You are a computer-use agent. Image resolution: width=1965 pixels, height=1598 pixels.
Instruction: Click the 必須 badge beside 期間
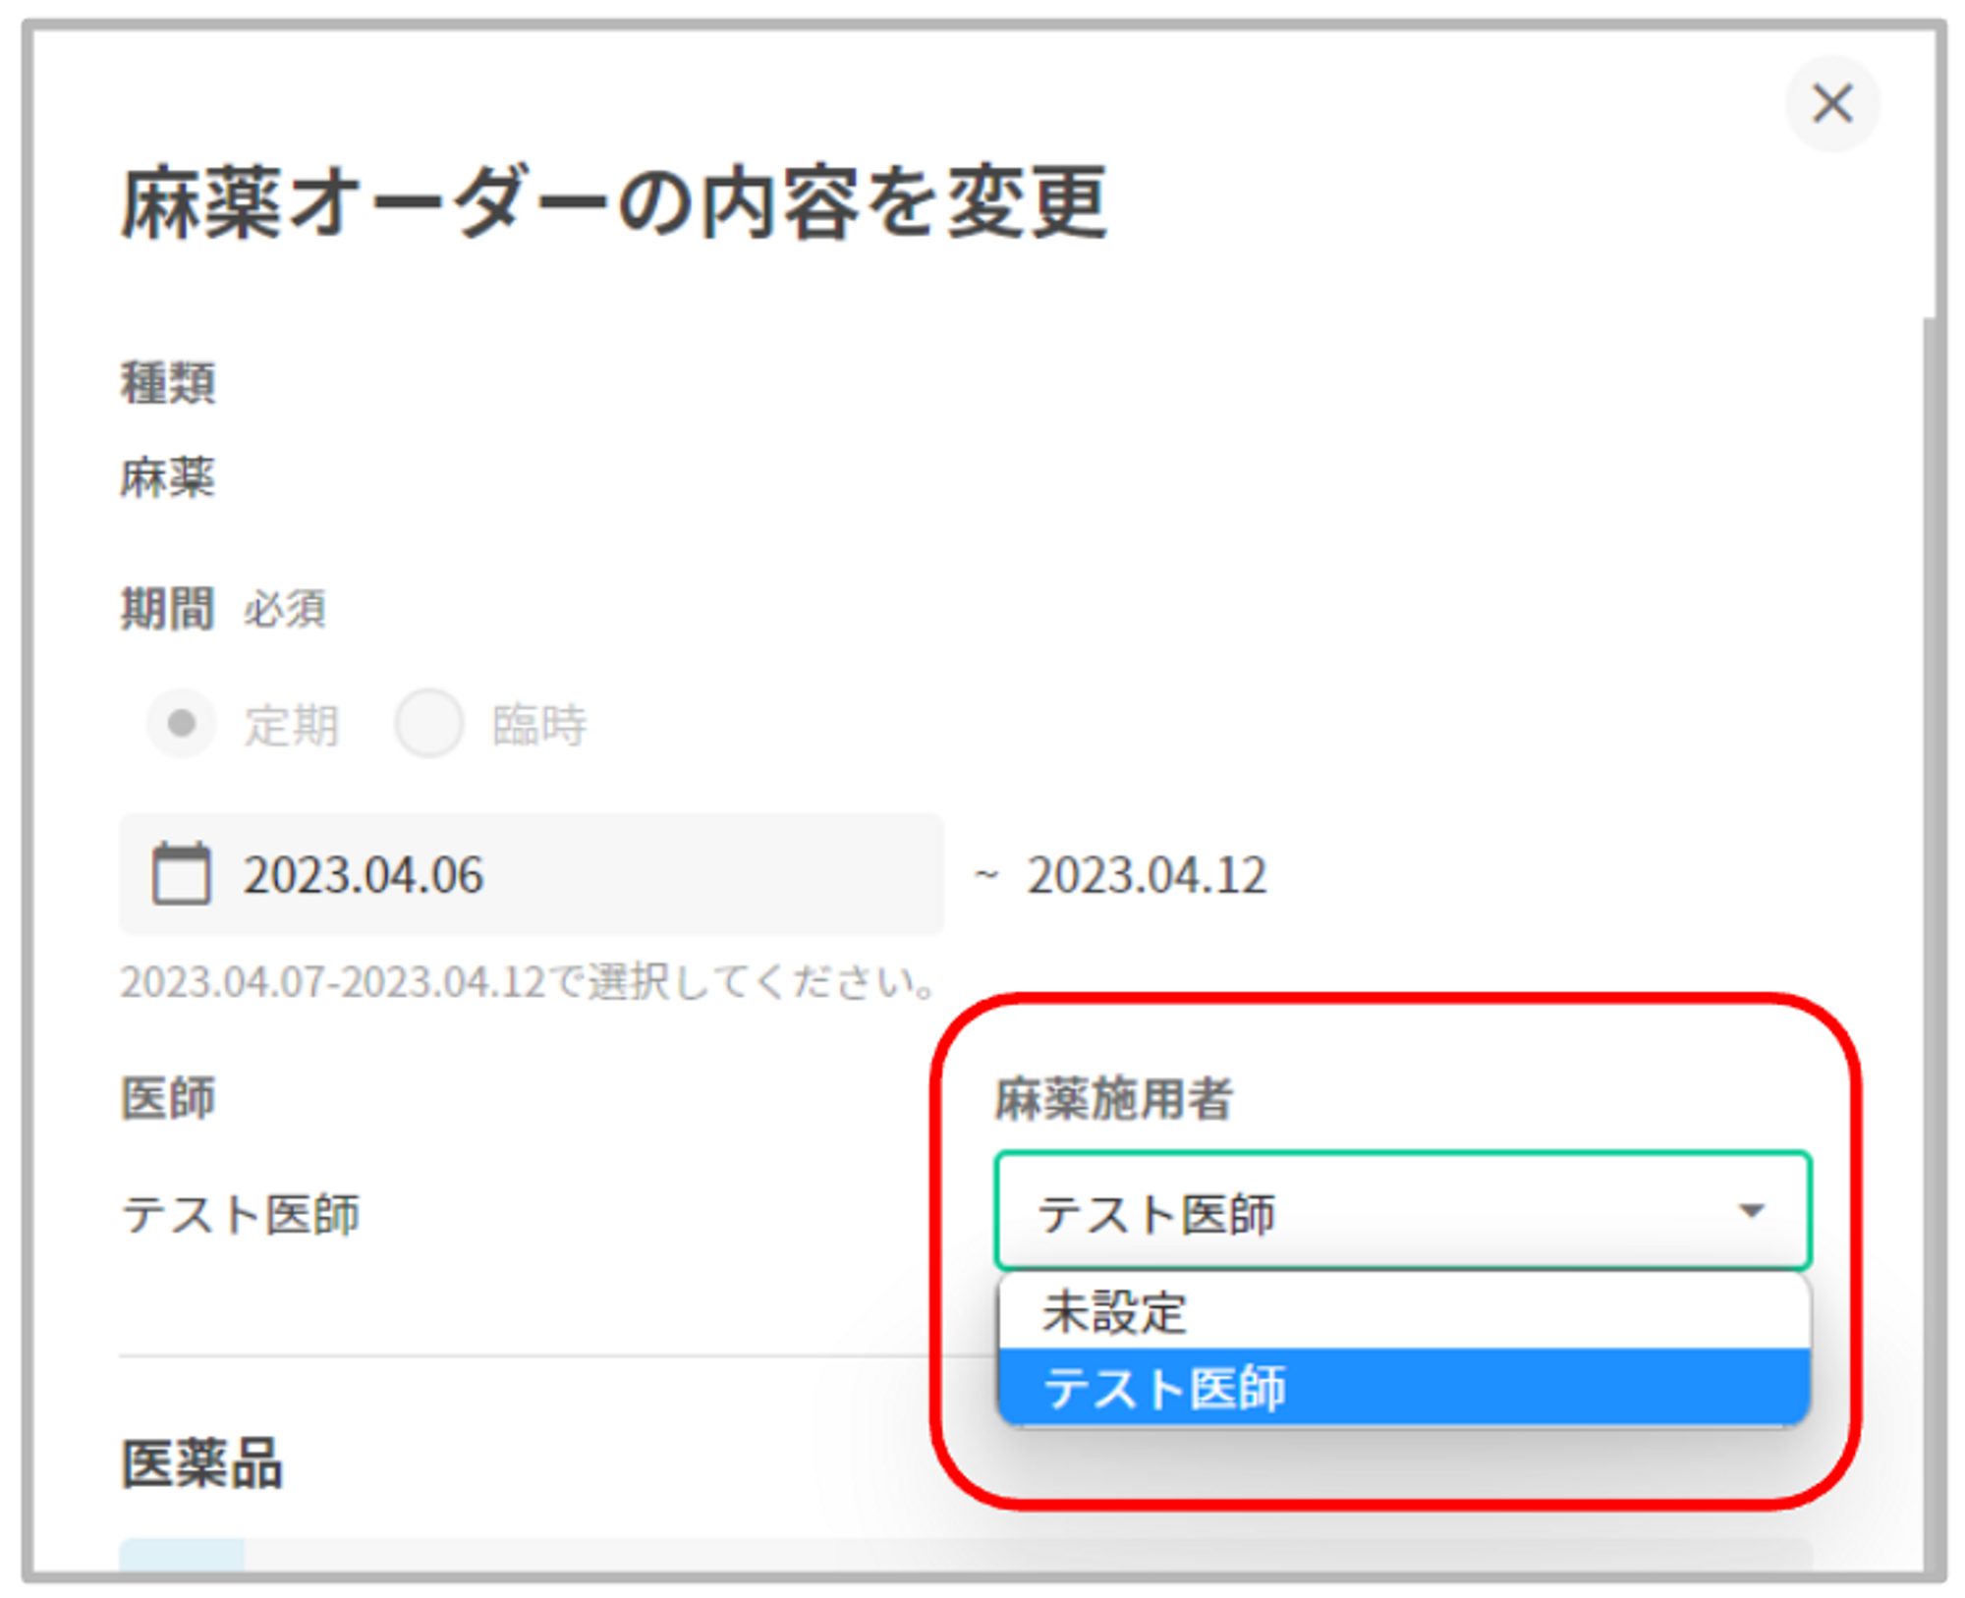coord(285,609)
